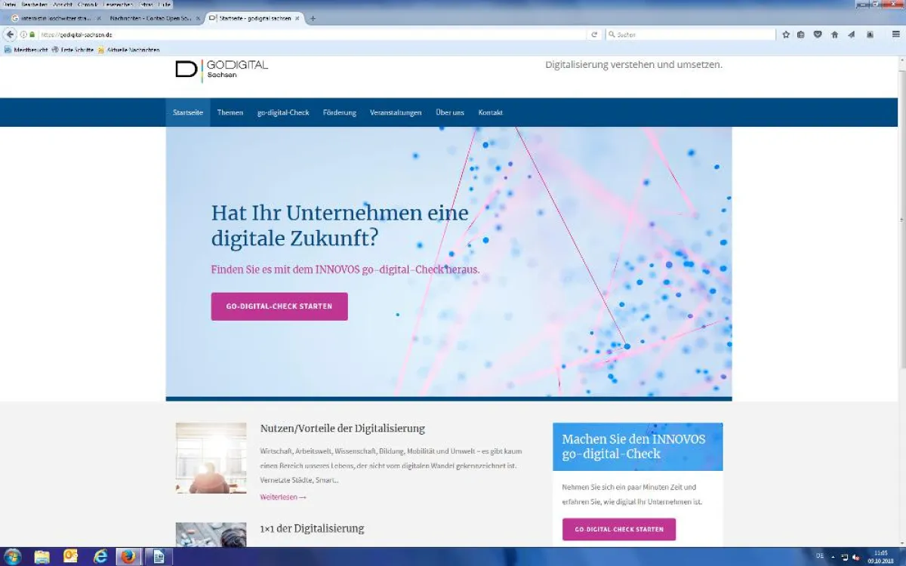Click the Home icon to load the homepage
Image resolution: width=906 pixels, height=566 pixels.
point(834,34)
